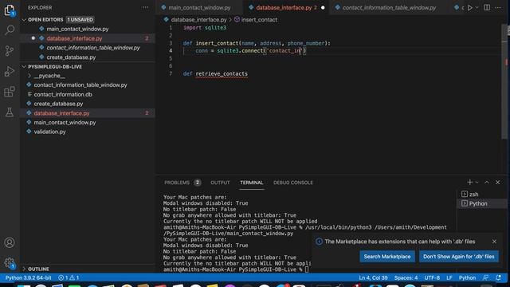Change language mode Python in status bar
The height and width of the screenshot is (287, 510).
pyautogui.click(x=467, y=277)
